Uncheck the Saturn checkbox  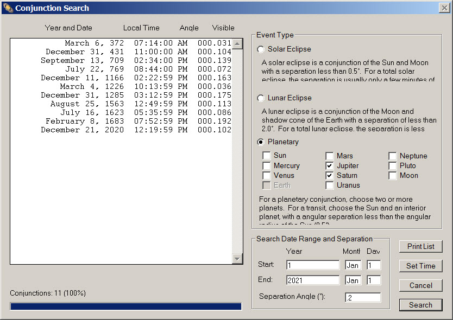pos(329,175)
